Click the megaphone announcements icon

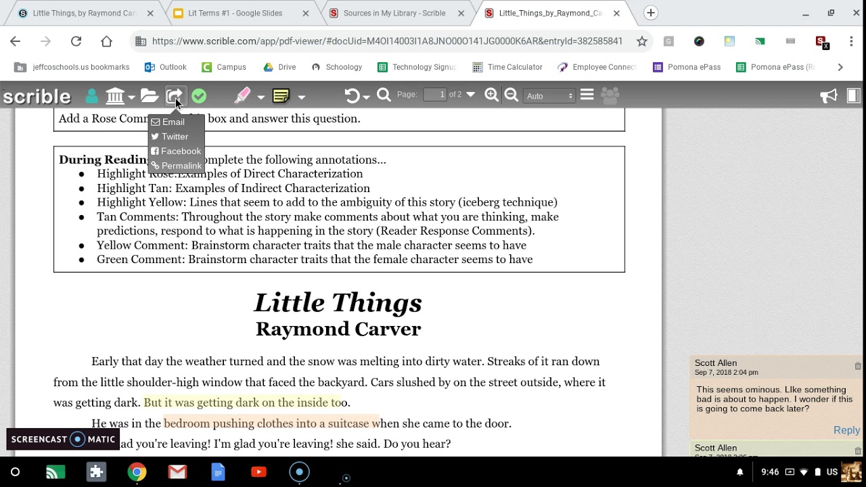click(829, 96)
